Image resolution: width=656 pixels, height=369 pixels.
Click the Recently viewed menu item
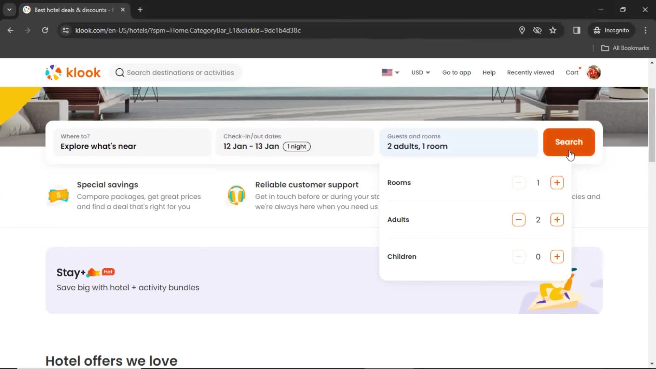tap(530, 72)
